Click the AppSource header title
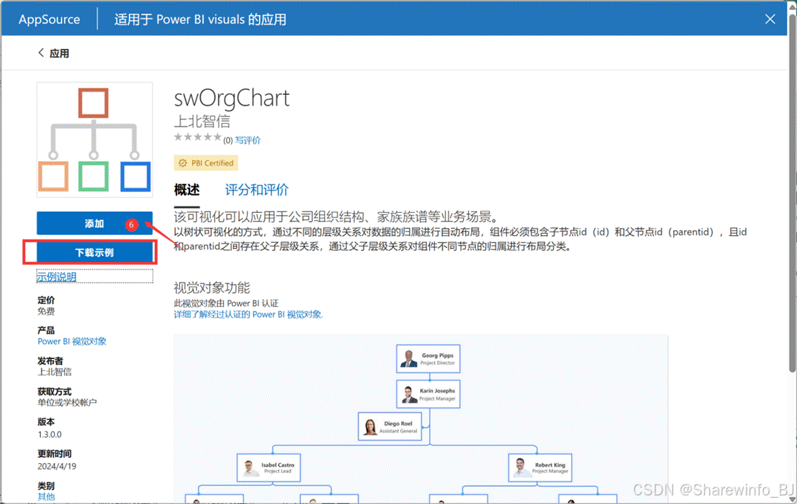797x504 pixels. [49, 19]
